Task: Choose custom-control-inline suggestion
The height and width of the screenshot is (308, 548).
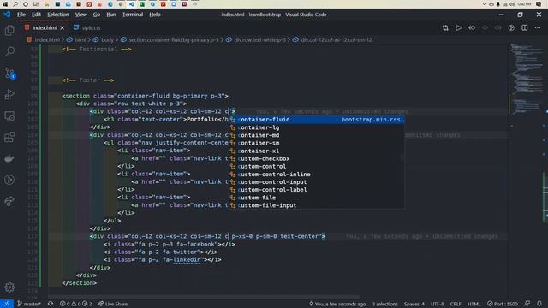Action: point(317,175)
